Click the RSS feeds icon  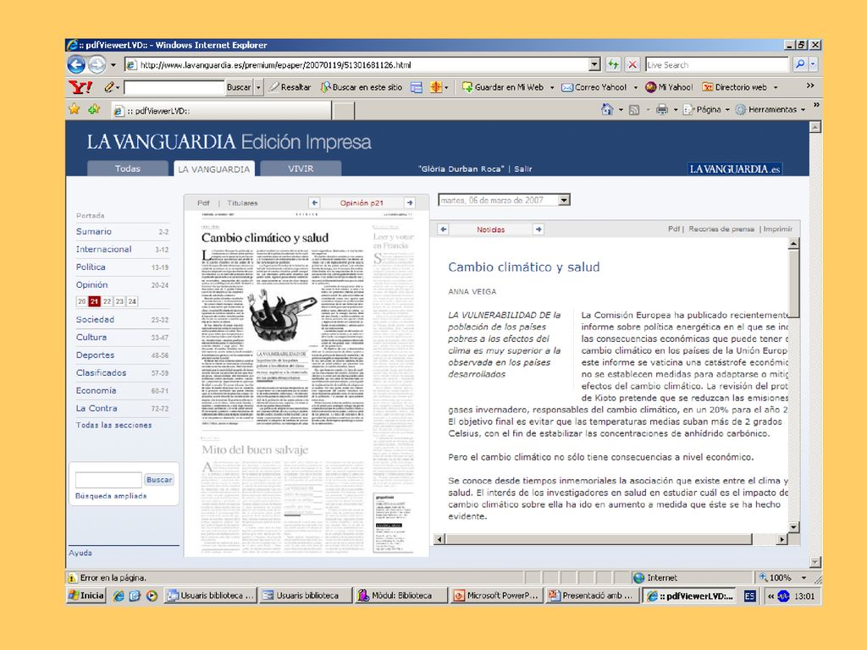tap(634, 109)
